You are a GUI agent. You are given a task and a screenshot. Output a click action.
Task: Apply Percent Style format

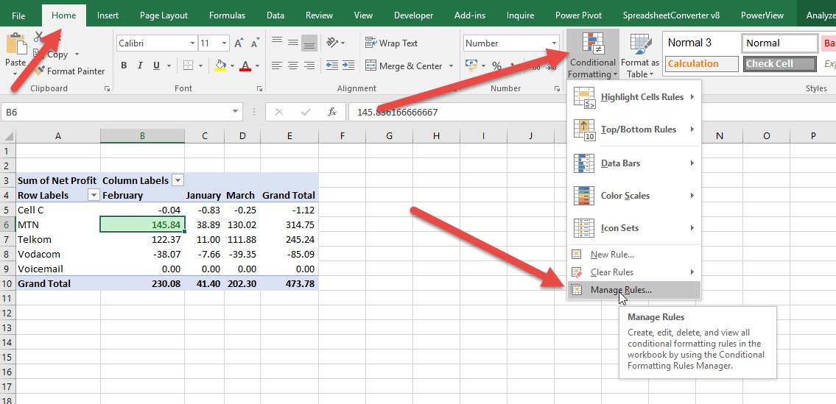click(x=496, y=66)
